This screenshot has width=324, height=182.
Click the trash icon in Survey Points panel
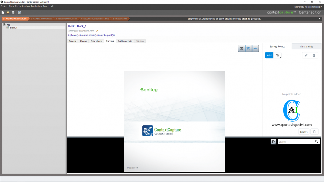pyautogui.click(x=314, y=55)
